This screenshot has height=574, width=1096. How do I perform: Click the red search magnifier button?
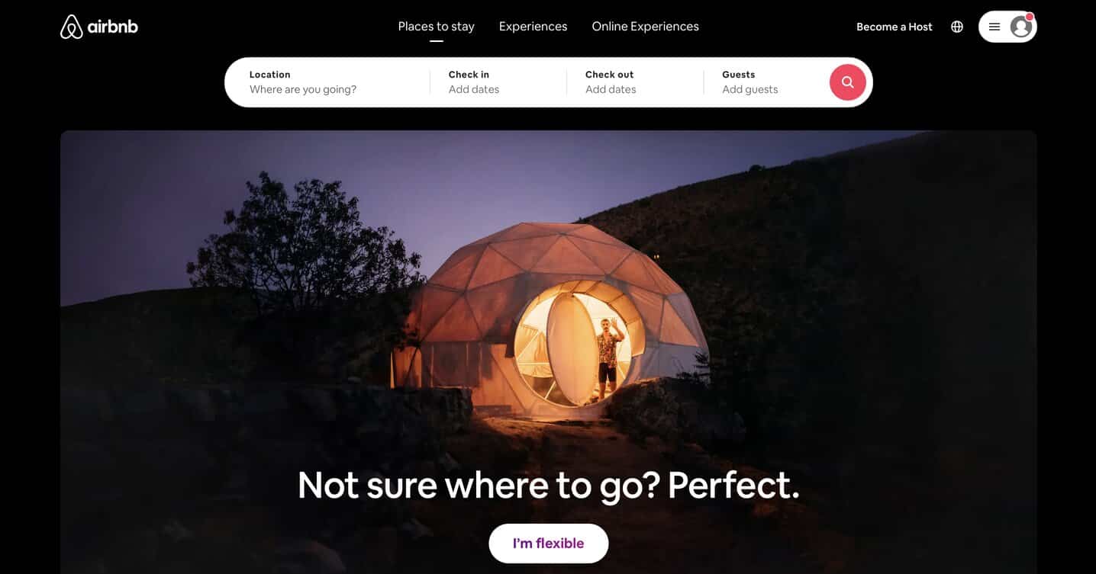[847, 82]
